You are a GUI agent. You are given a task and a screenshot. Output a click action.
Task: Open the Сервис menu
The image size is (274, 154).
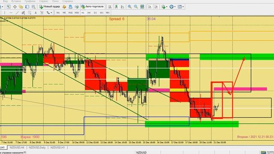coord(44,1)
